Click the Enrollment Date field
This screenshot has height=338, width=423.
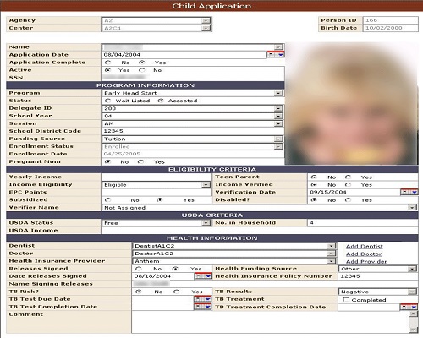point(193,154)
